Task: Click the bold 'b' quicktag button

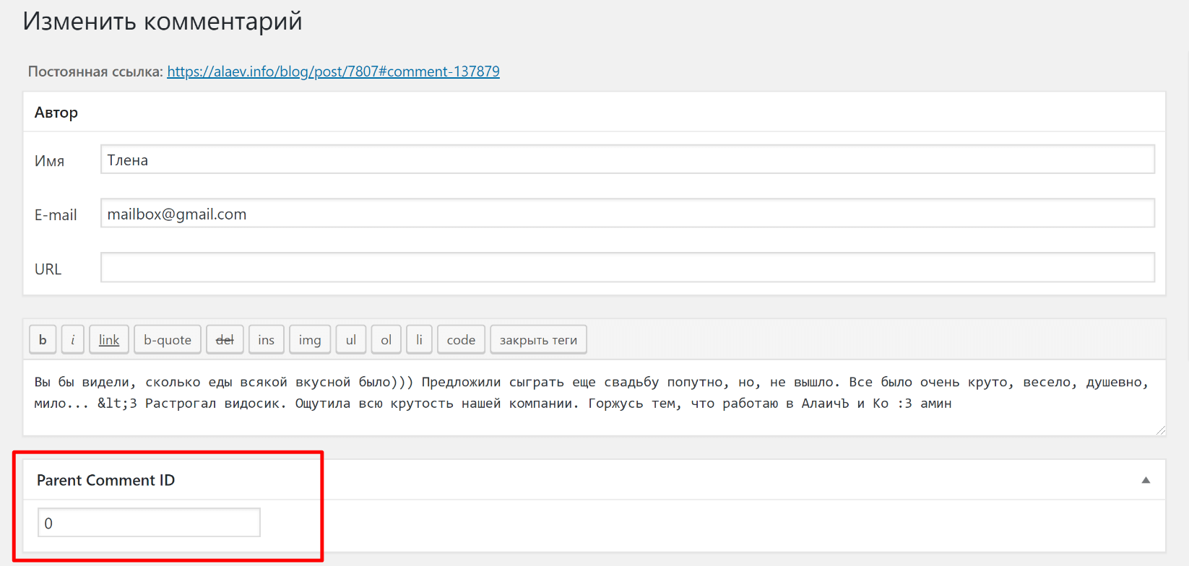Action: click(x=43, y=339)
